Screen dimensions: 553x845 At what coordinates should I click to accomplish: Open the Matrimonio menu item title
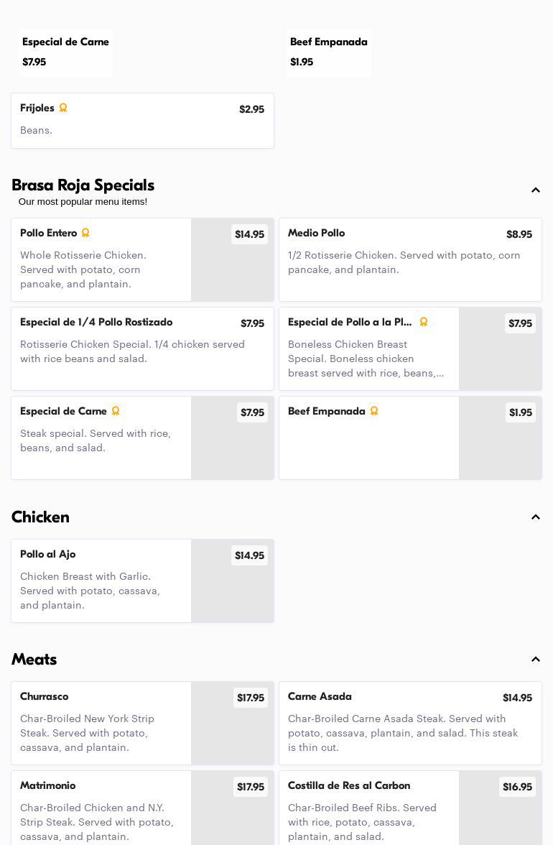(x=48, y=785)
